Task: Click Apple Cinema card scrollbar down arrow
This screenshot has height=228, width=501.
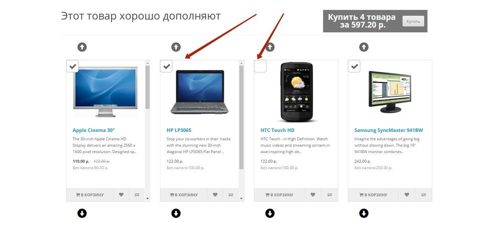Action: click(x=147, y=198)
